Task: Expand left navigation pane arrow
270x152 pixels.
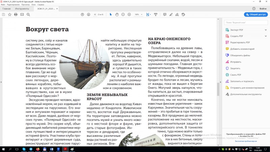Action: pos(1,82)
